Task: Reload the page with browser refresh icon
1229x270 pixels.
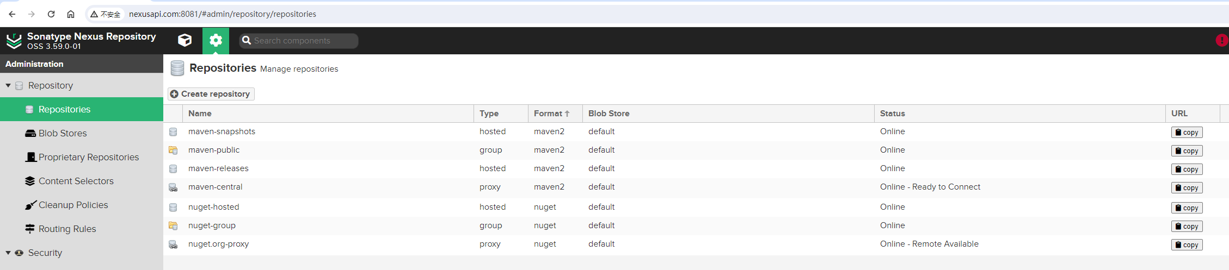Action: pyautogui.click(x=51, y=14)
